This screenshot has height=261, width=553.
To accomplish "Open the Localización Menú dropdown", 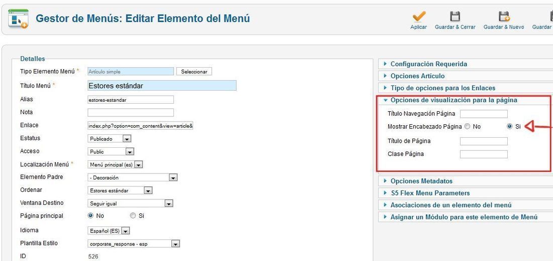I will [x=115, y=164].
